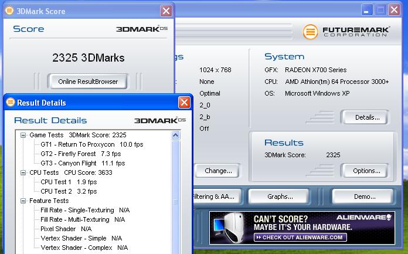Viewport: 408px width, 254px height.
Task: Click the Results panel 3DMark Score 2325 value
Action: coord(333,155)
